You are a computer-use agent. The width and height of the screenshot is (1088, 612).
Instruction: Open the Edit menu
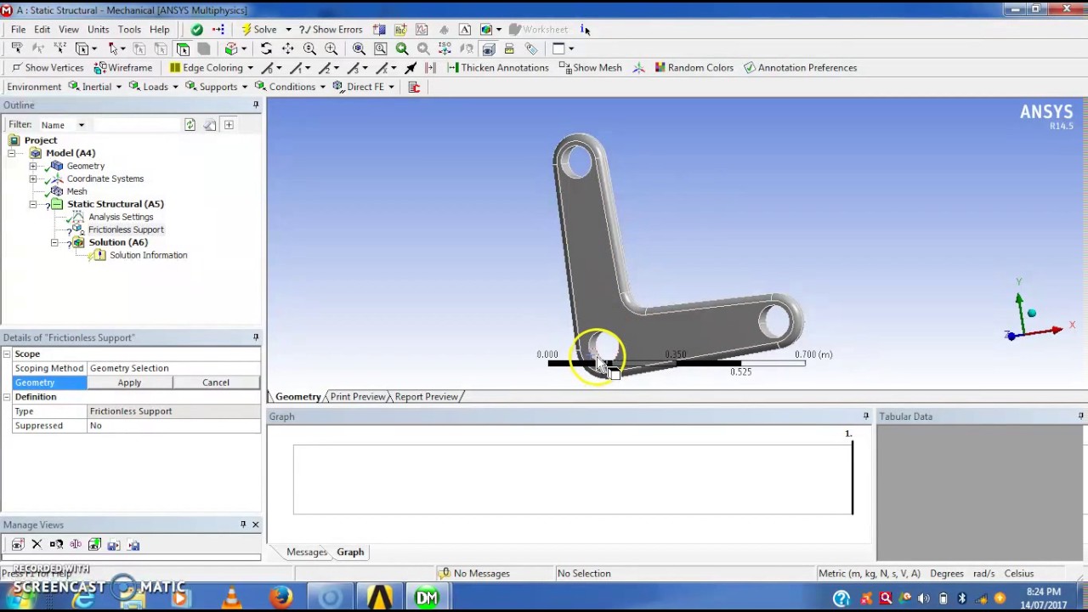click(x=42, y=29)
